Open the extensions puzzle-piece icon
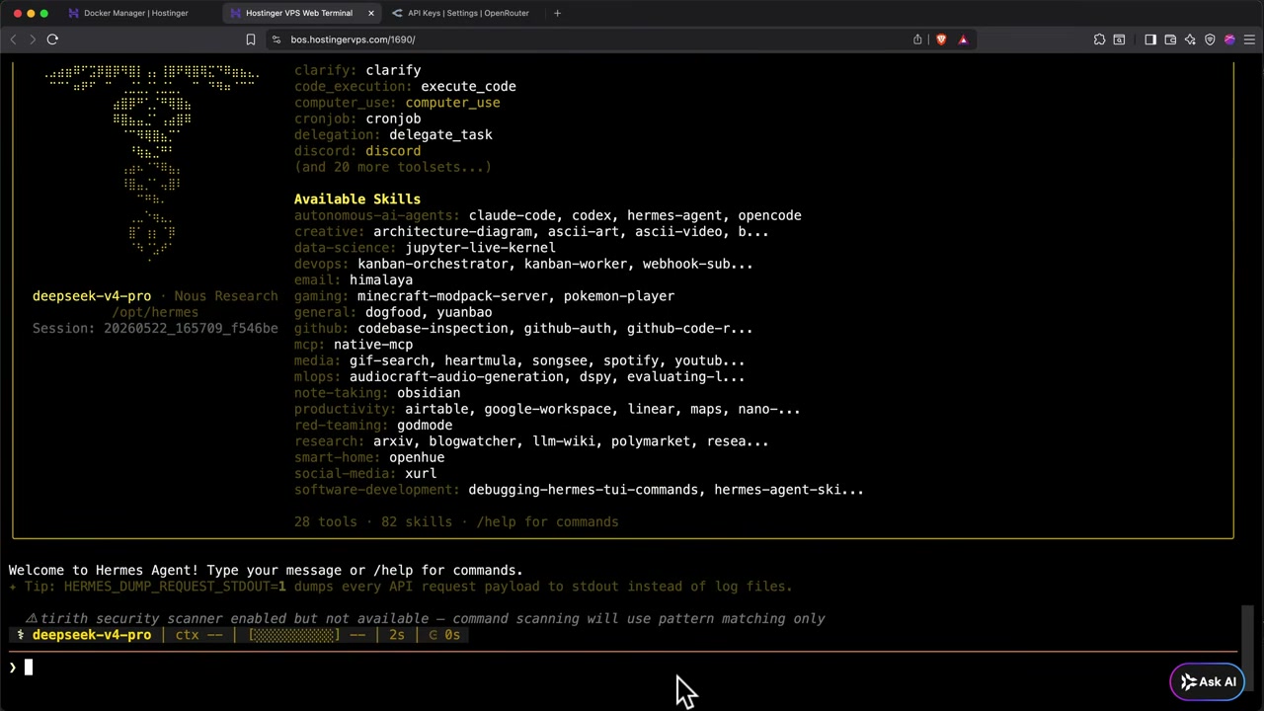Screen dimensions: 1264x711 (1099, 39)
